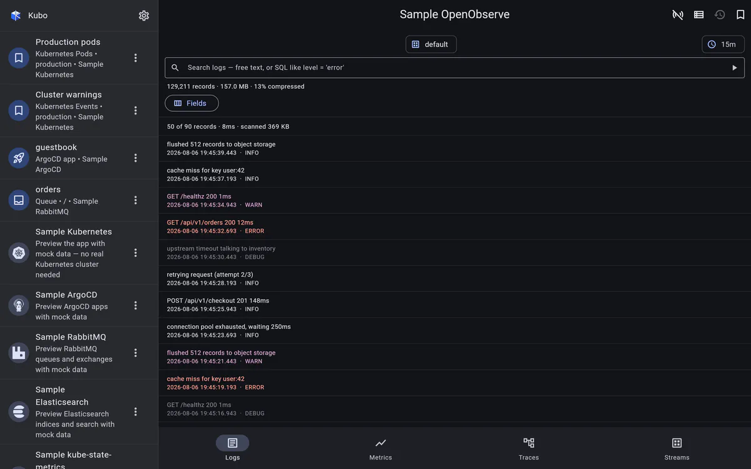Select Cluster warnings in sidebar
751x469 pixels.
pyautogui.click(x=79, y=111)
